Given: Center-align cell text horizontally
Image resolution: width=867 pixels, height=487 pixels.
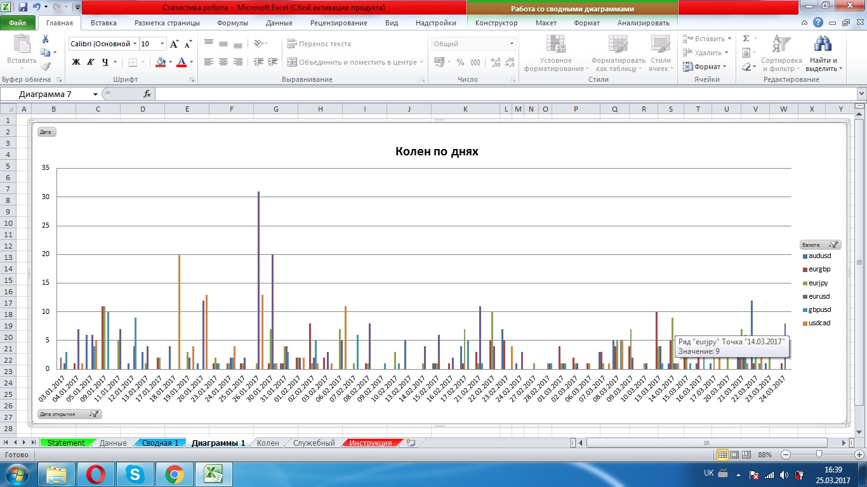Looking at the screenshot, I should pos(223,62).
